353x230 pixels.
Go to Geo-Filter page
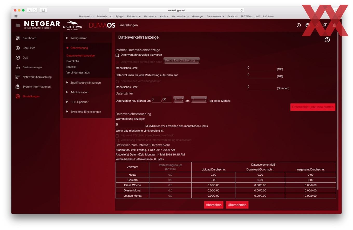click(29, 48)
